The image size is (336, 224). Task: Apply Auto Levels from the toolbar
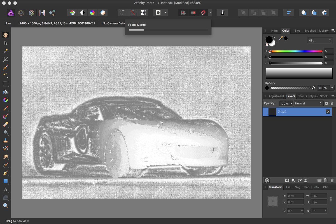(73, 13)
